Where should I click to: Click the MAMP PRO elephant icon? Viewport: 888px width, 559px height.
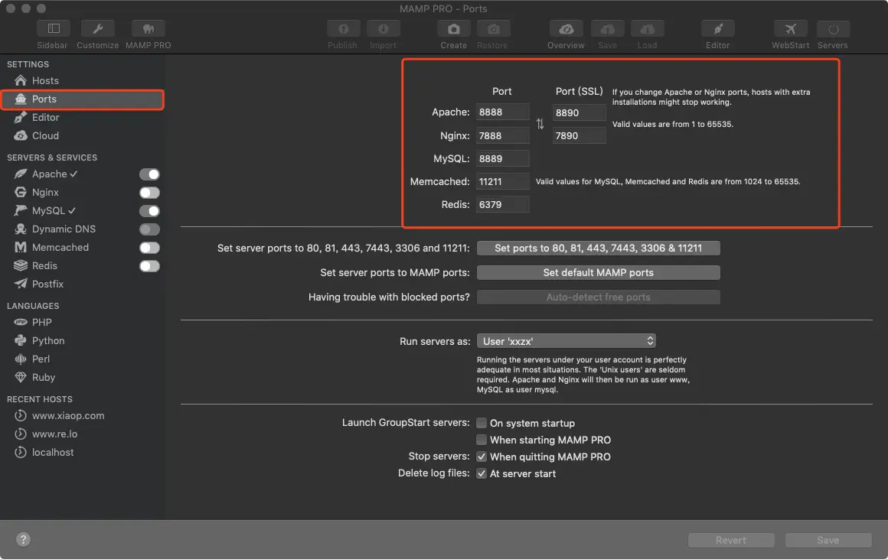click(x=149, y=29)
